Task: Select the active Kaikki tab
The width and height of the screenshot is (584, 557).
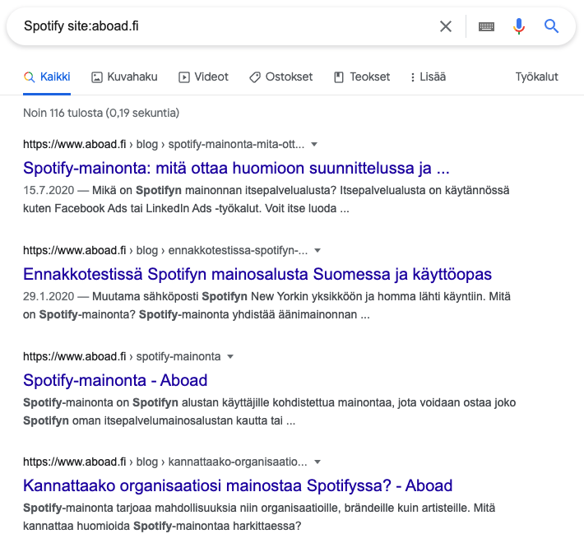Action: pos(47,77)
